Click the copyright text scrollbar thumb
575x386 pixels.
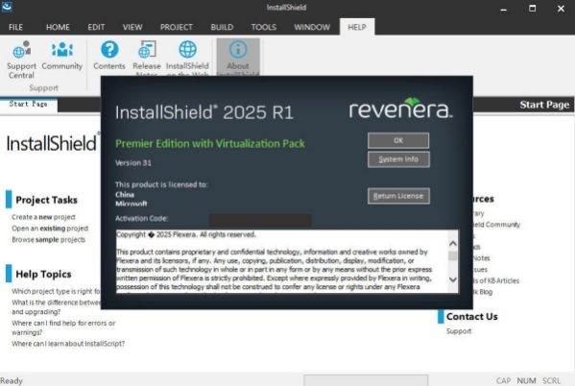pyautogui.click(x=453, y=255)
